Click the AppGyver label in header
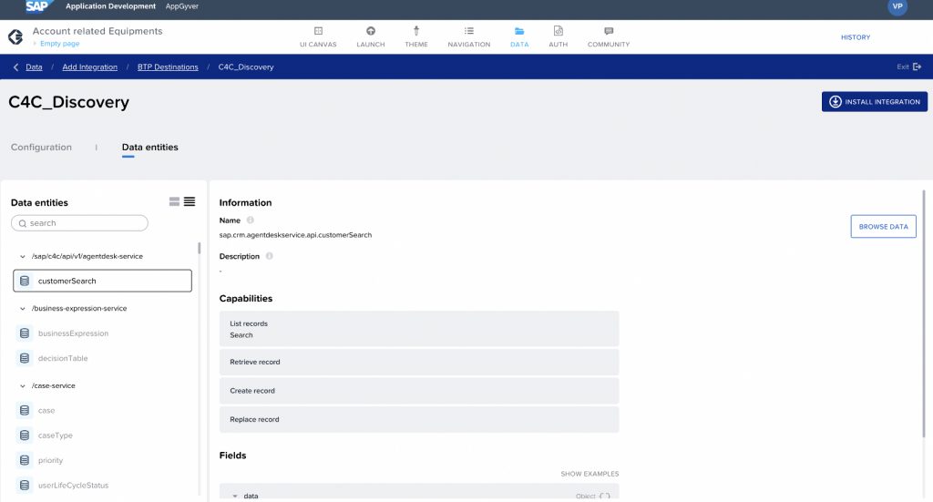 click(x=182, y=6)
